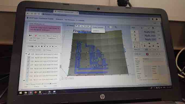Image resolution: width=185 pixels, height=104 pixels.
Task: Open the small dropdown right of the X value
Action: (x=158, y=31)
